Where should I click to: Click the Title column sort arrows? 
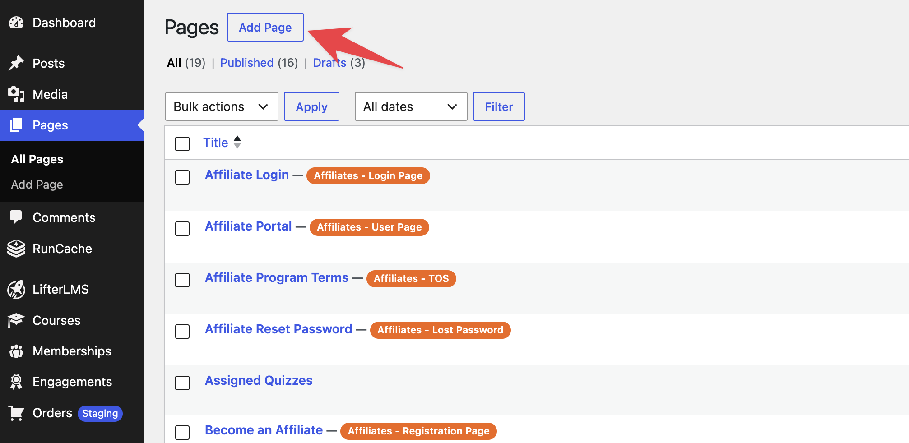tap(237, 143)
